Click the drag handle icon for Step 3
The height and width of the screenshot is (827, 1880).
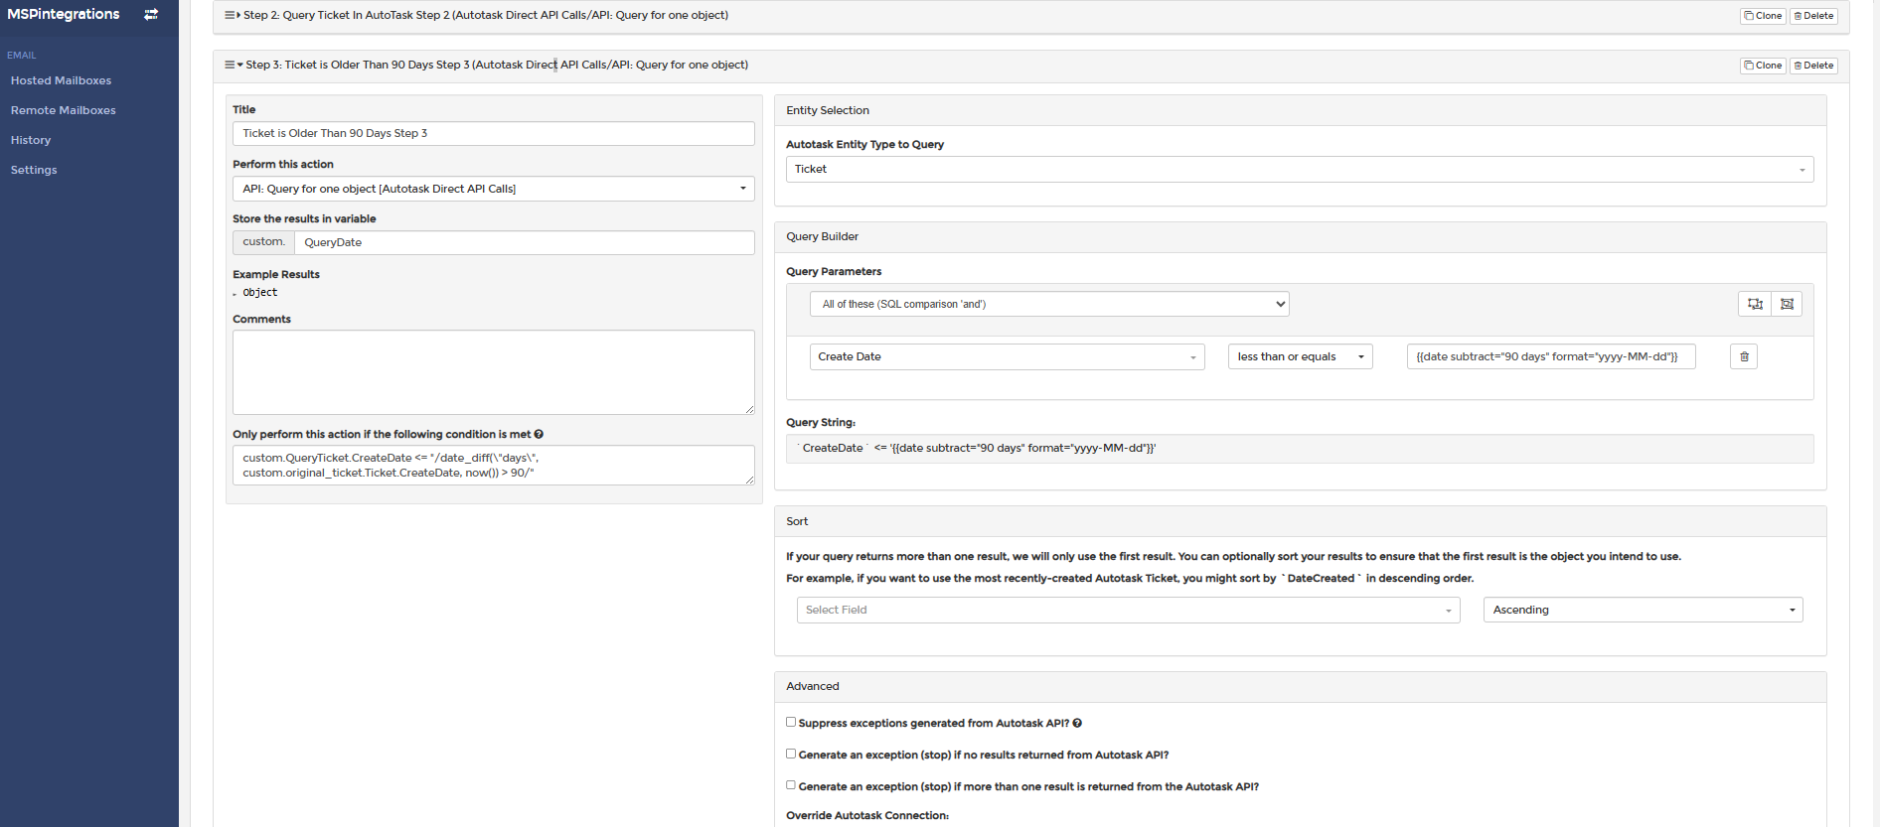click(230, 65)
